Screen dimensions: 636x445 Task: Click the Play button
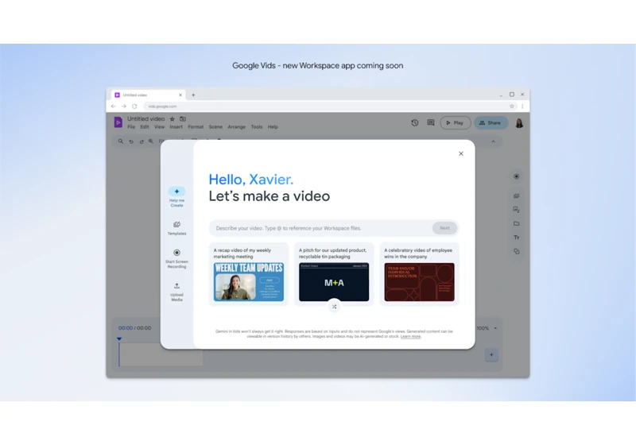pyautogui.click(x=455, y=123)
